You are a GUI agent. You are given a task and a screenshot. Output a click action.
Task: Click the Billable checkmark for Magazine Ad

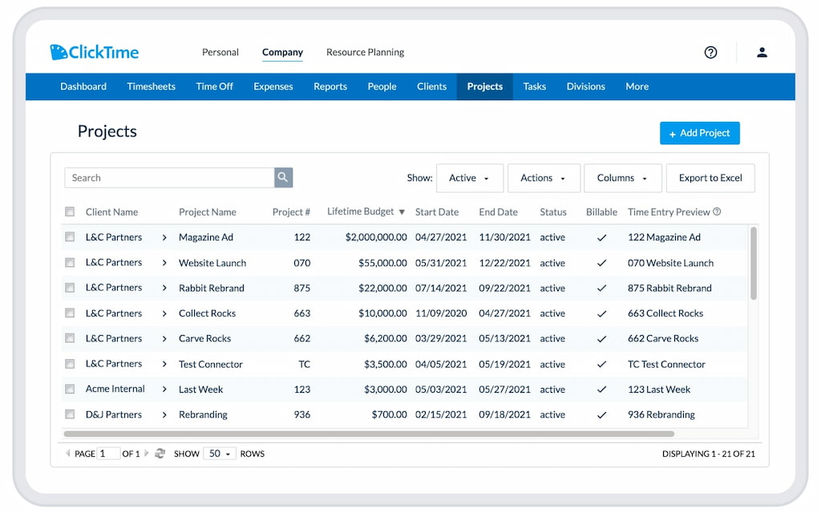(601, 237)
